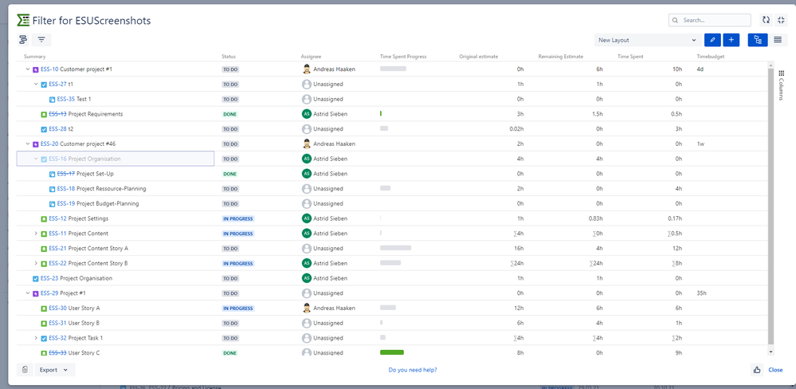
Task: Collapse ESS-20 Customer project #46
Action: (27, 143)
